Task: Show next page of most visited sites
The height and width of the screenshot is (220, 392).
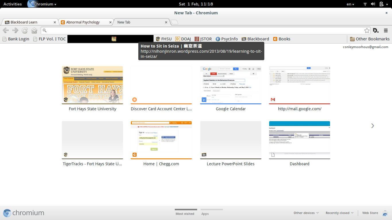Action: [372, 125]
